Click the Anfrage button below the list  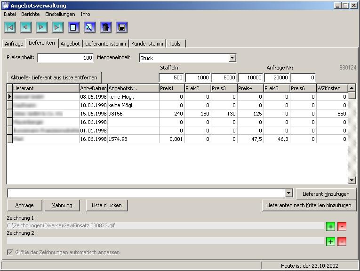click(24, 205)
